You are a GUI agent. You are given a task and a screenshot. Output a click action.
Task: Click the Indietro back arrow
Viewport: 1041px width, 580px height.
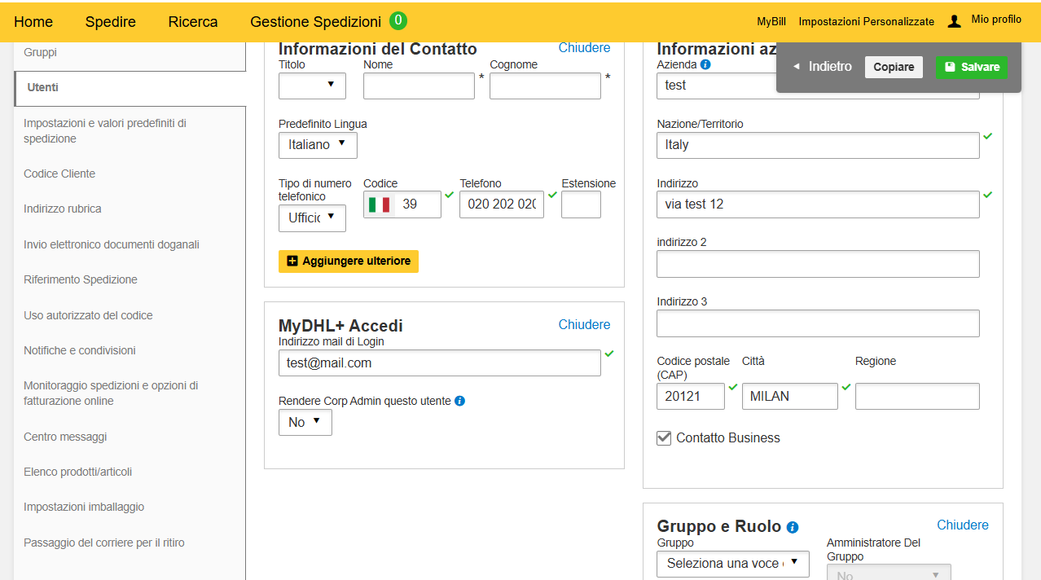(x=797, y=67)
